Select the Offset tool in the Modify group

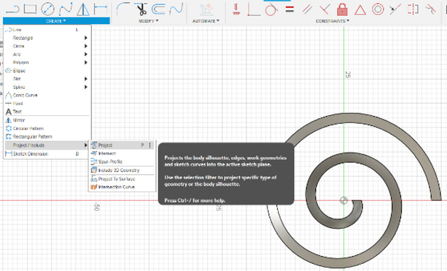point(159,9)
